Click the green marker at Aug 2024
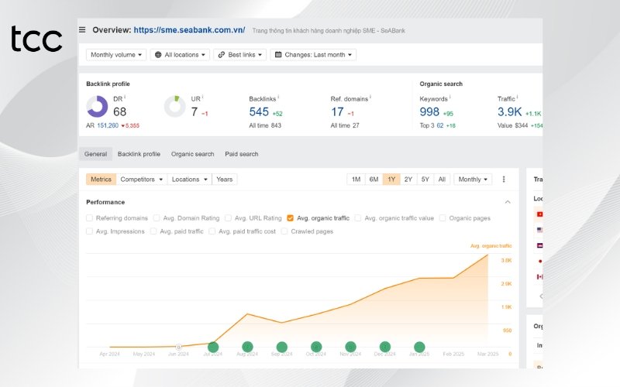The image size is (620, 387). 247,347
